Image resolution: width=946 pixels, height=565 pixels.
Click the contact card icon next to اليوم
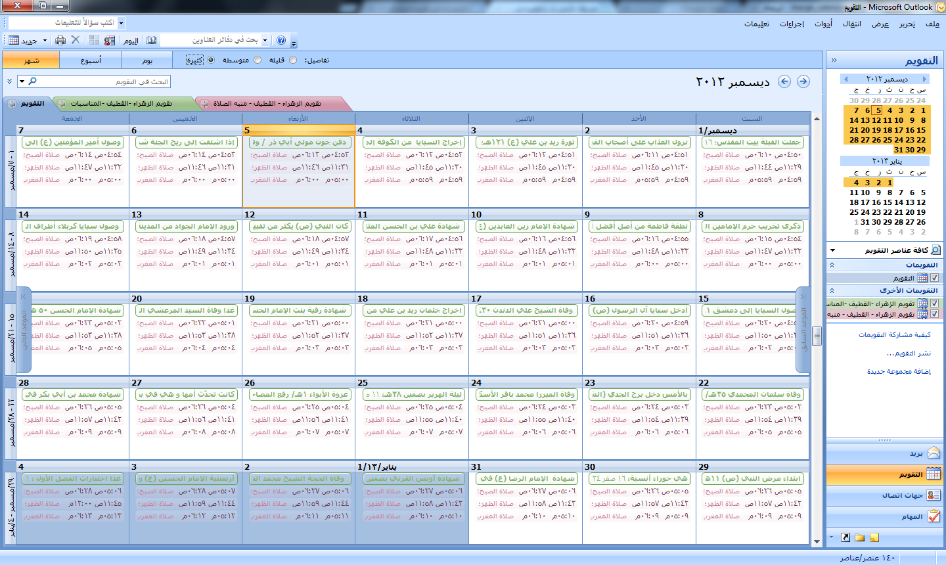[x=110, y=40]
